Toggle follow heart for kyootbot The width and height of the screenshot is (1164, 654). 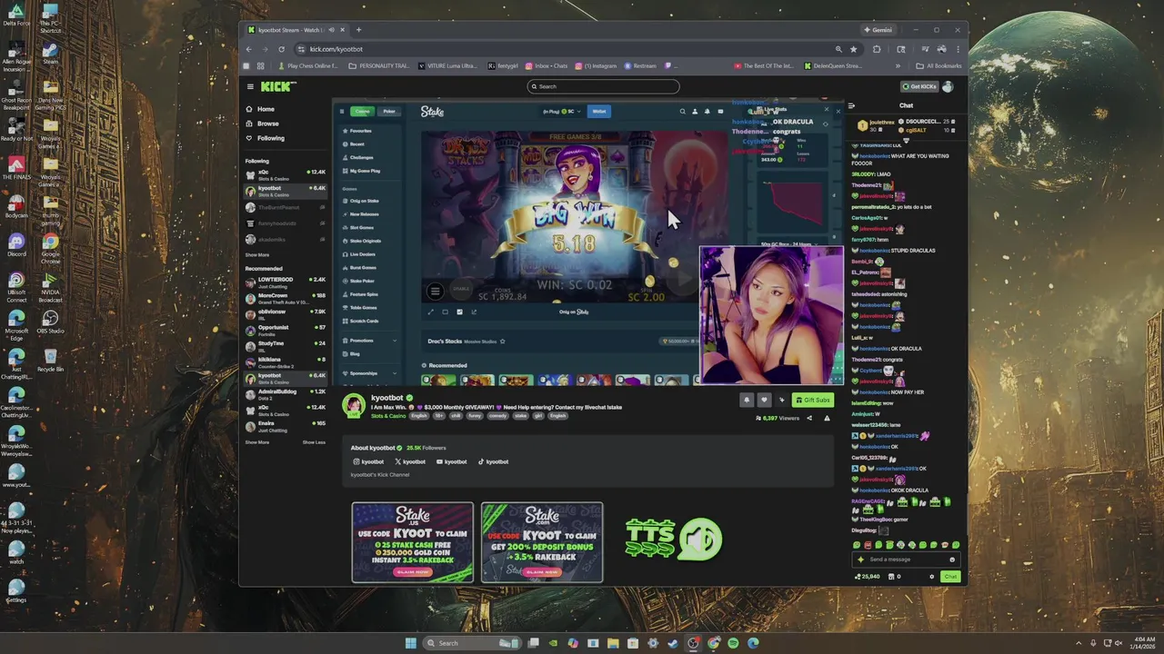764,400
